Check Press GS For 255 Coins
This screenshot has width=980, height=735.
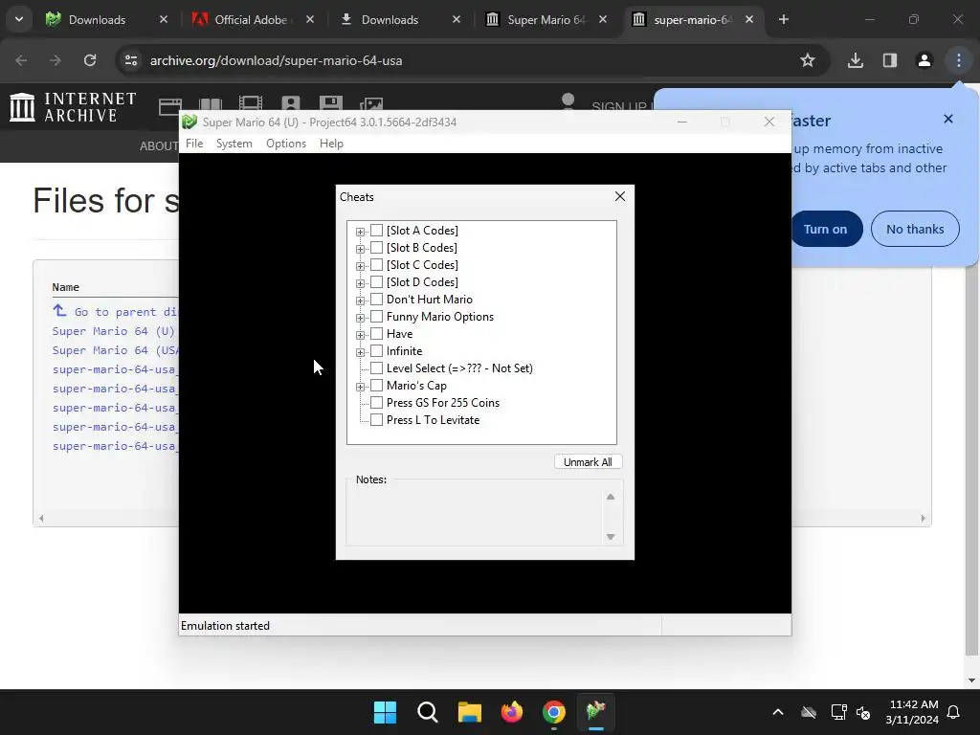point(377,403)
